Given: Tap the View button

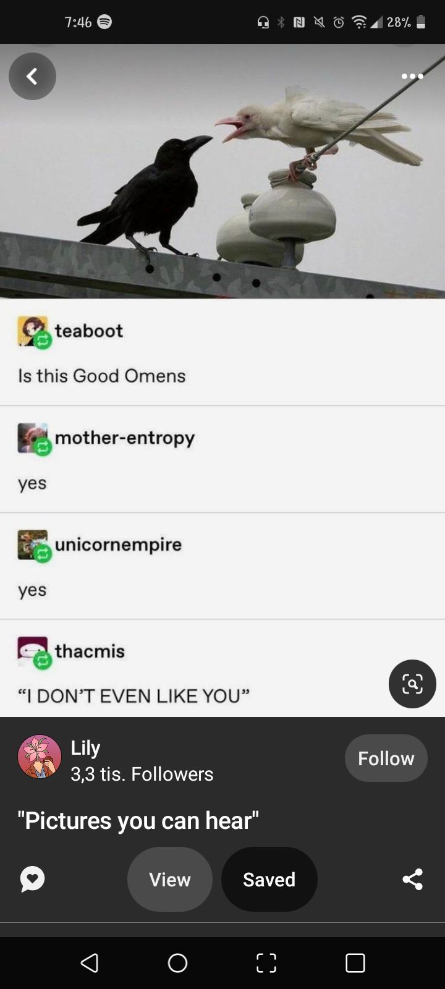Looking at the screenshot, I should pyautogui.click(x=170, y=879).
